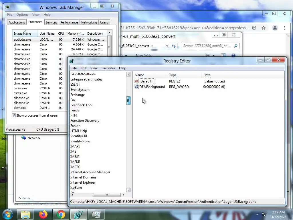This screenshot has height=220, width=293.
Task: Open the Start menu orb
Action: click(7, 214)
